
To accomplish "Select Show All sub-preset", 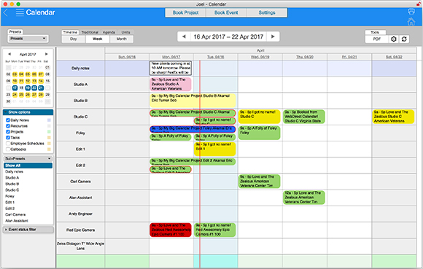I will coord(28,165).
